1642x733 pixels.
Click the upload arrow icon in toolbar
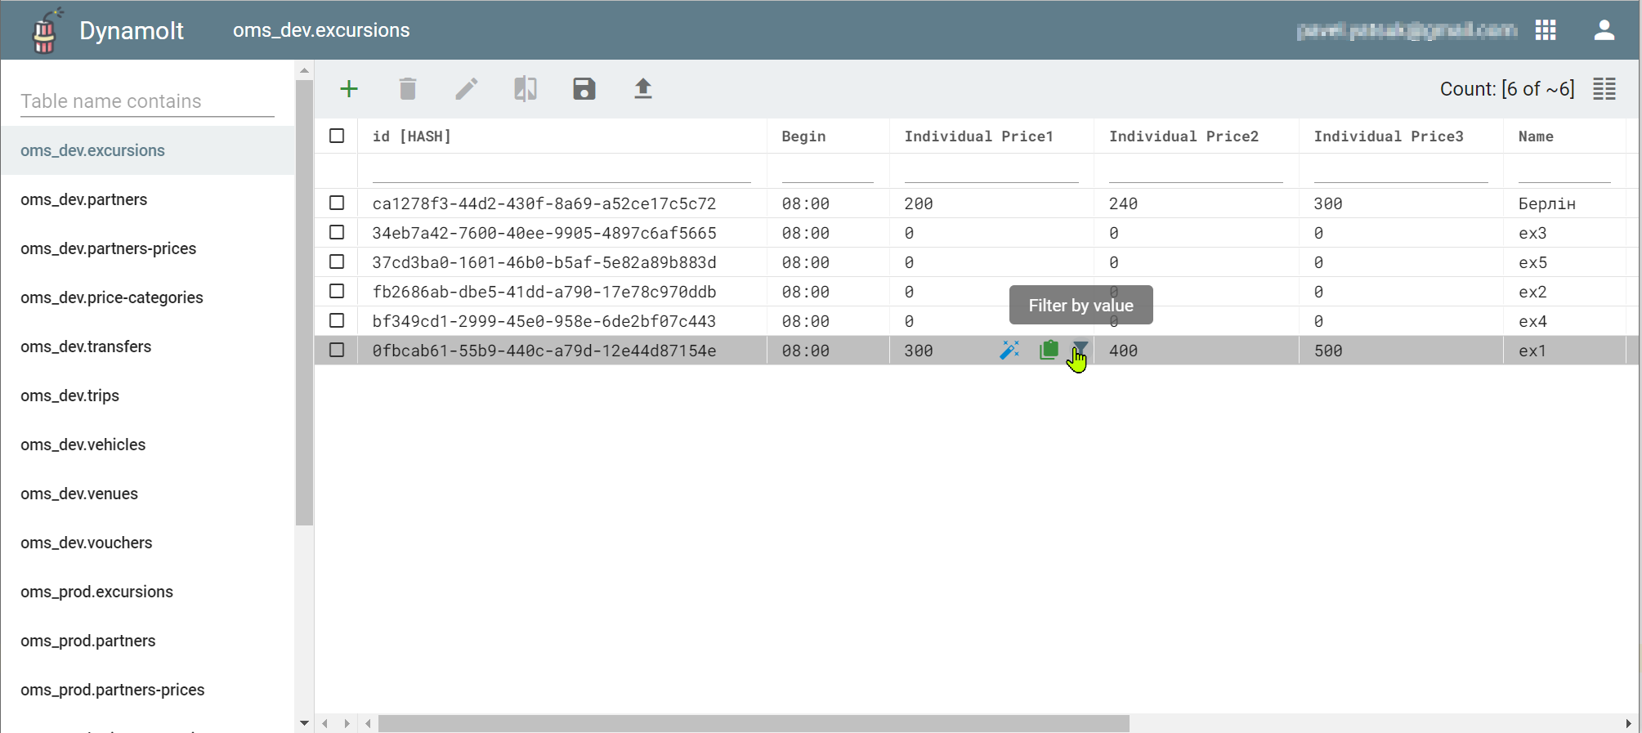point(643,89)
